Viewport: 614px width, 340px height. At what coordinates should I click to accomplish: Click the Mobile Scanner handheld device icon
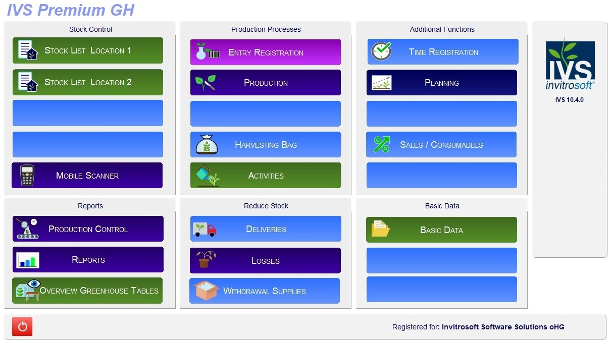click(27, 176)
